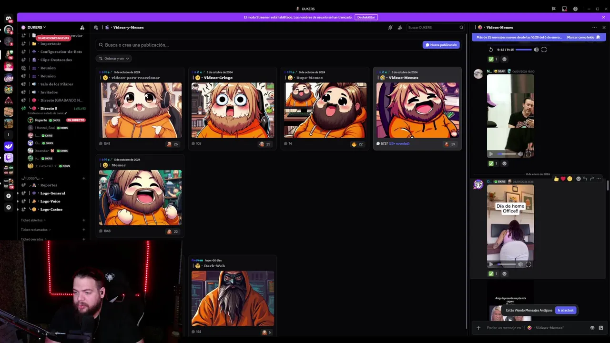React with thumbs up on the hovered message

[x=556, y=179]
